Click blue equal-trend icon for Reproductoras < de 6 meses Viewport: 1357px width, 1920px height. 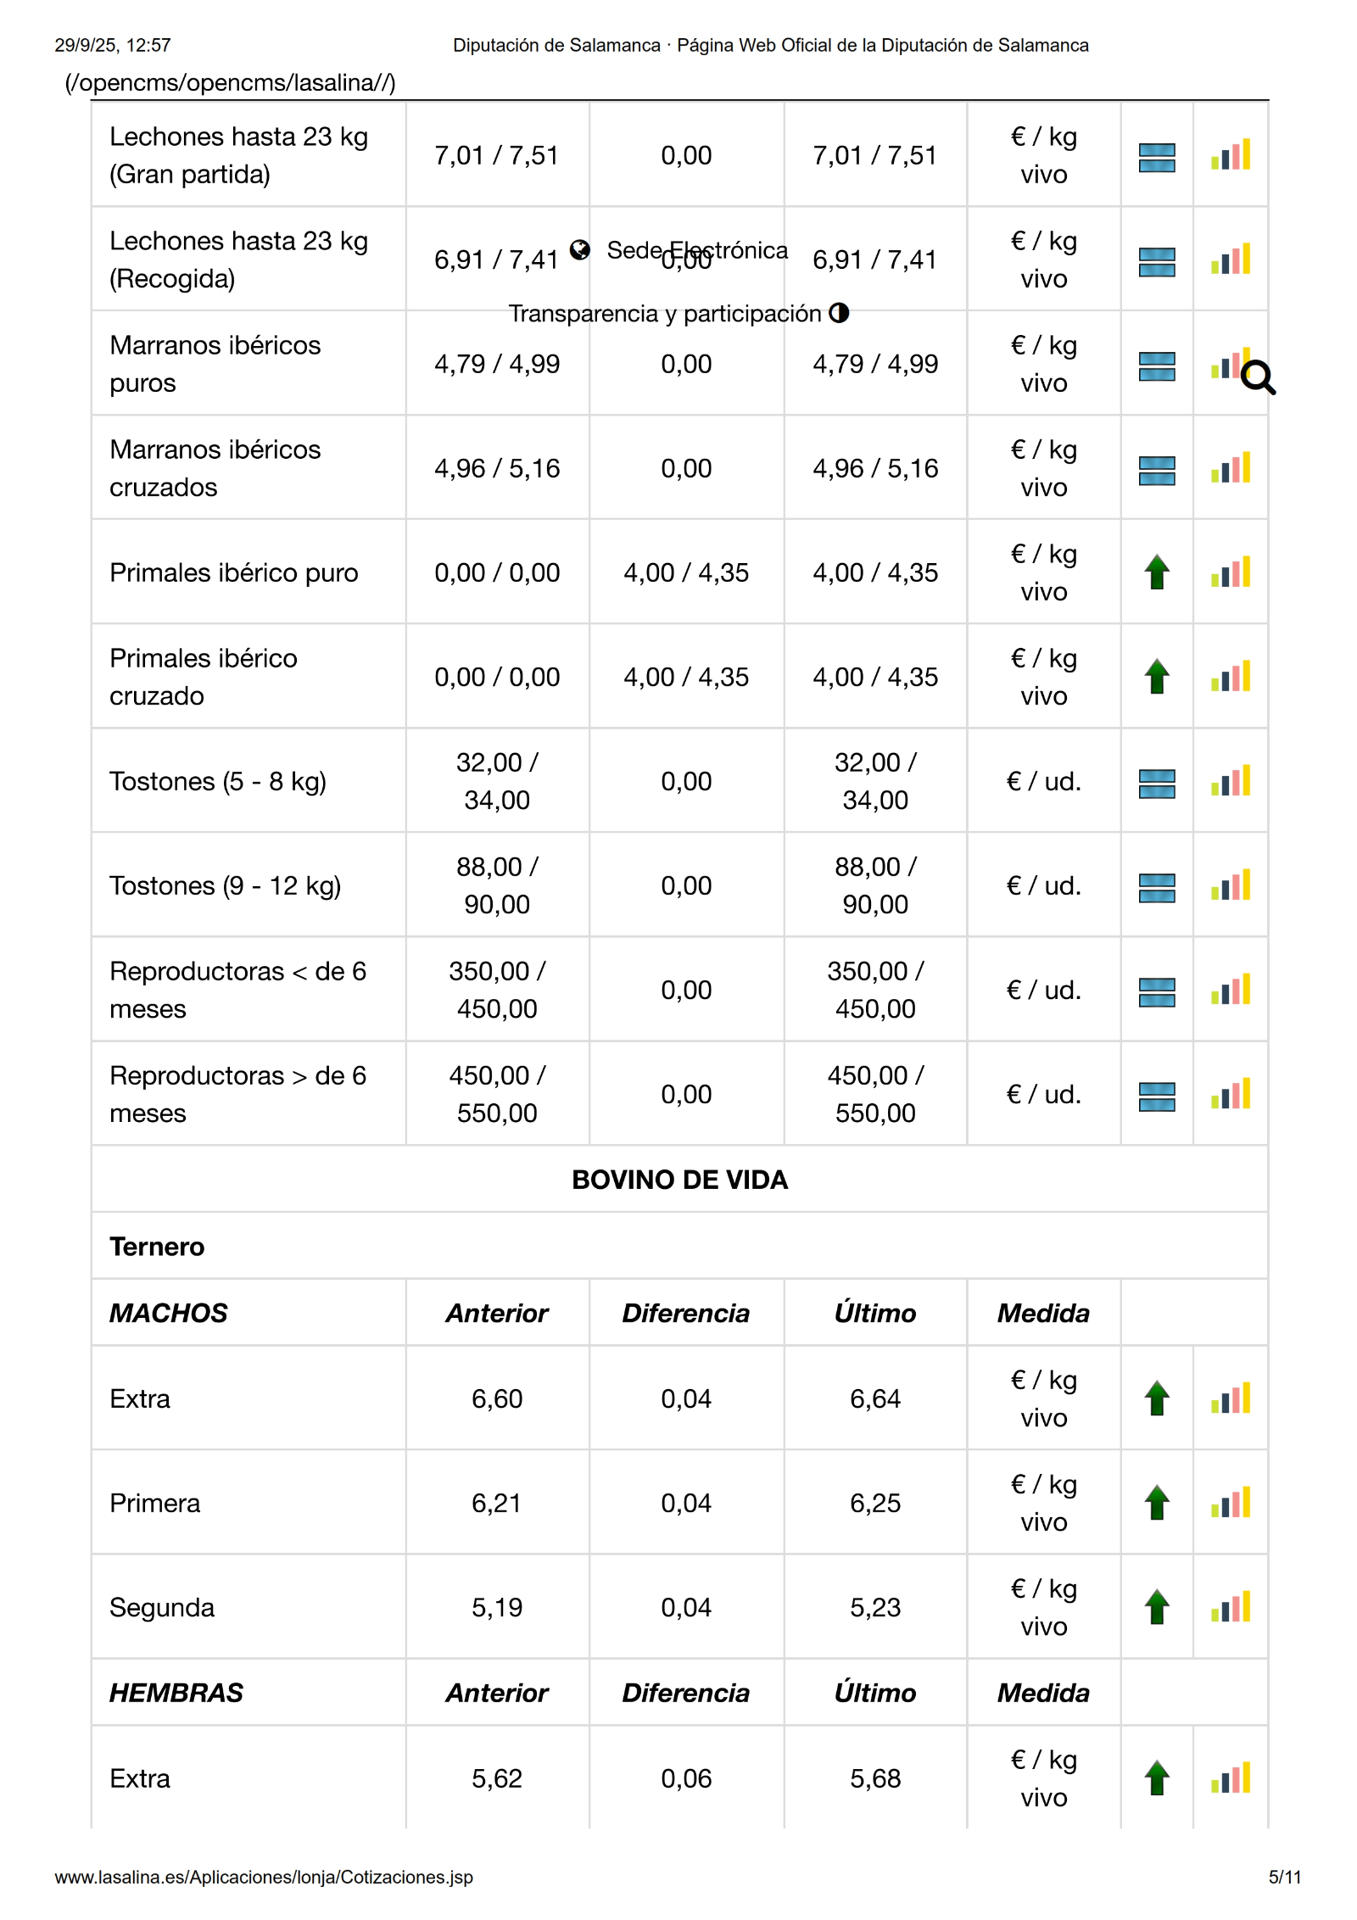pyautogui.click(x=1157, y=991)
